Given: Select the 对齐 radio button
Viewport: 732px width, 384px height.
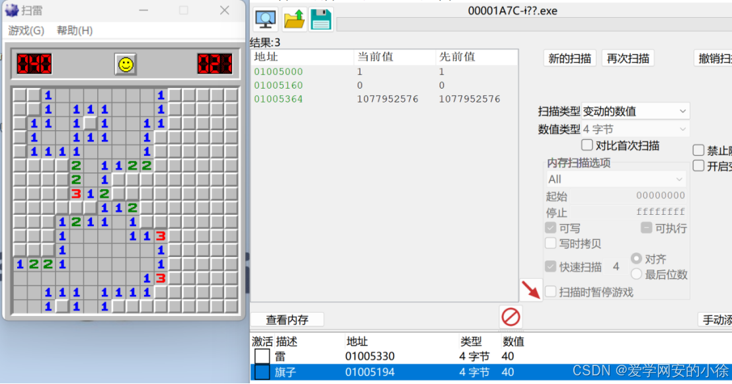Looking at the screenshot, I should point(636,258).
